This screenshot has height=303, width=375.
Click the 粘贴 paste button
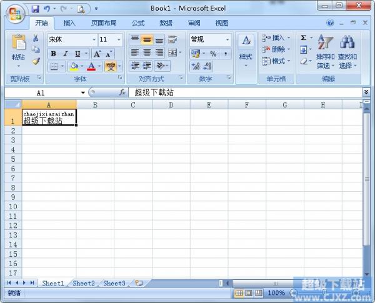coord(19,50)
